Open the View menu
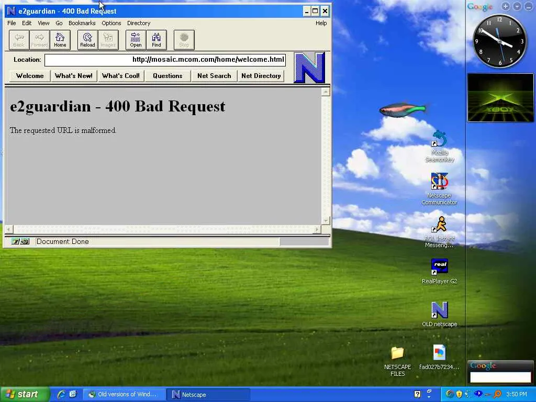This screenshot has width=536, height=402. (43, 23)
